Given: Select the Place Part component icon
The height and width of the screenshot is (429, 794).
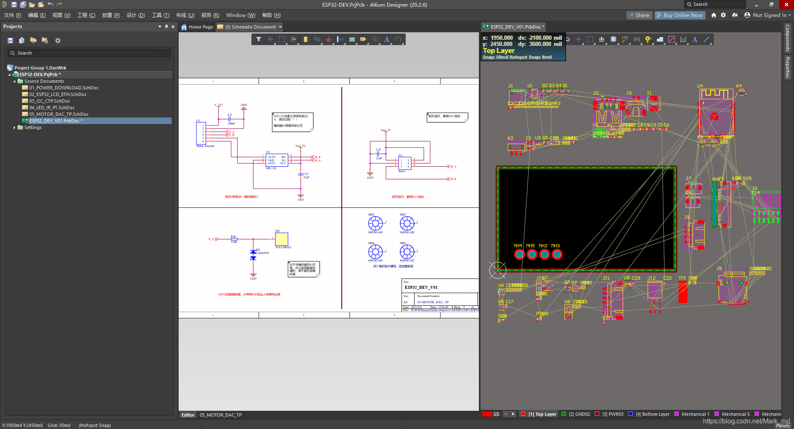Looking at the screenshot, I should pos(305,40).
